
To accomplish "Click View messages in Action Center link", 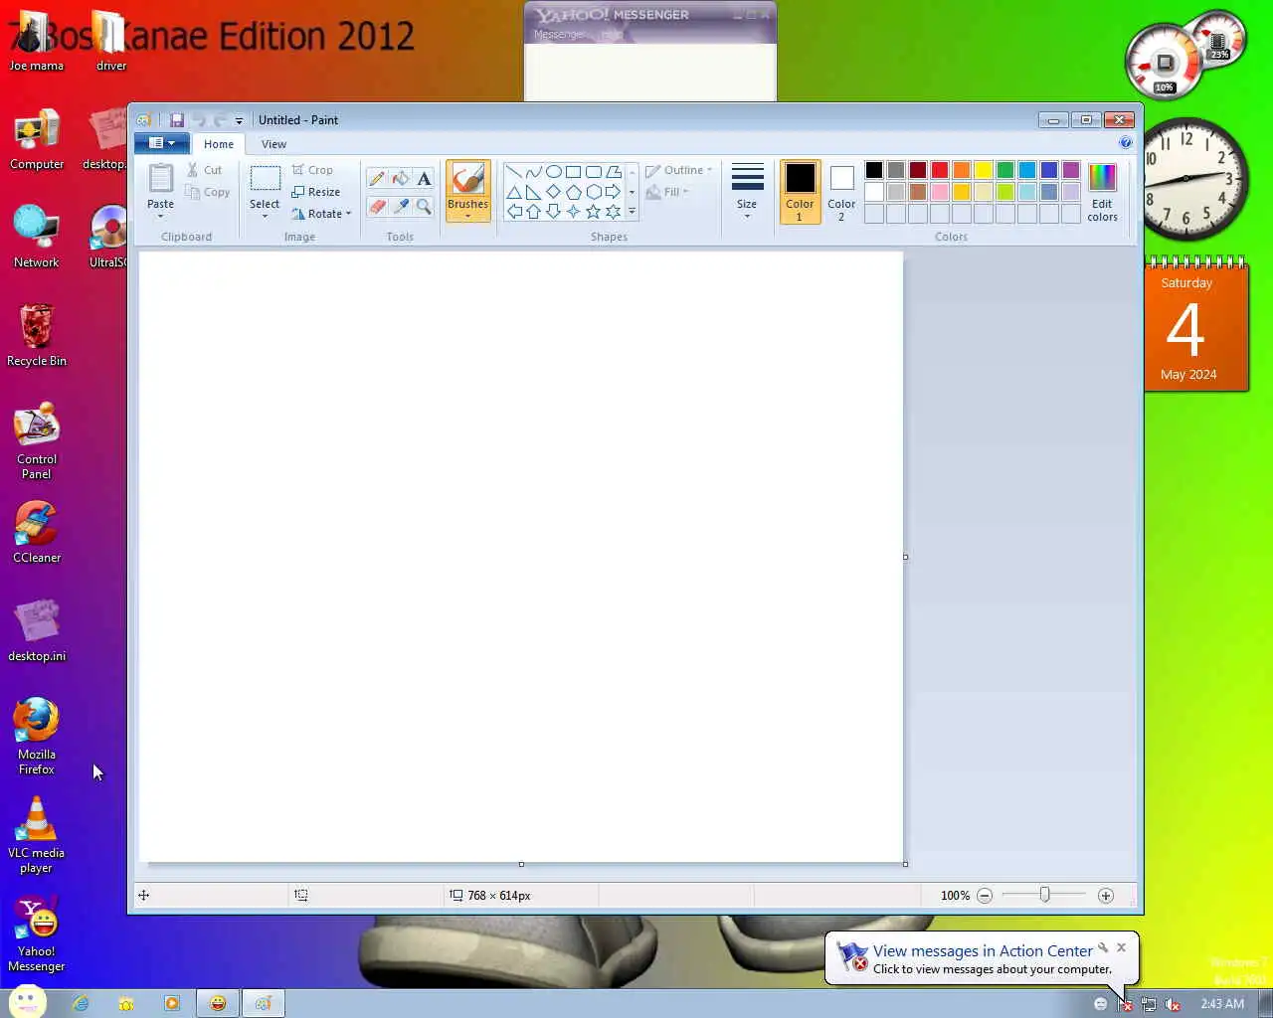I will (x=982, y=951).
